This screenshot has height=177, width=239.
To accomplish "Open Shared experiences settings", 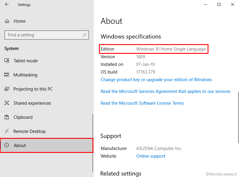I will coord(47,103).
